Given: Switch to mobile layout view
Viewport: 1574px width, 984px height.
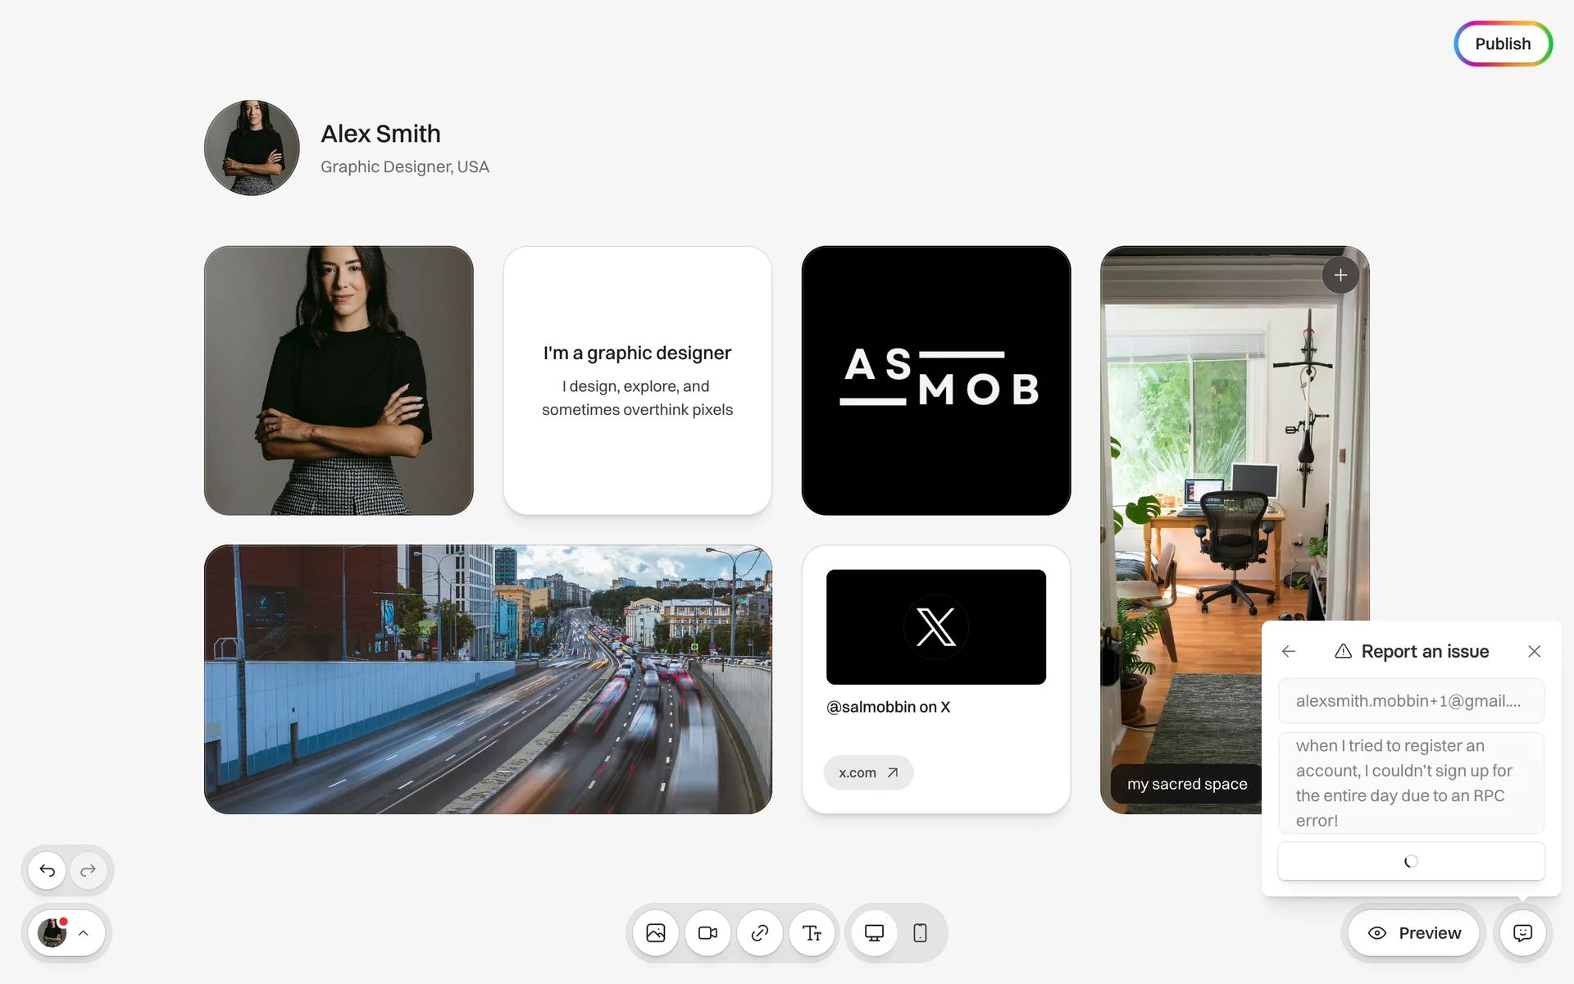Looking at the screenshot, I should (920, 933).
